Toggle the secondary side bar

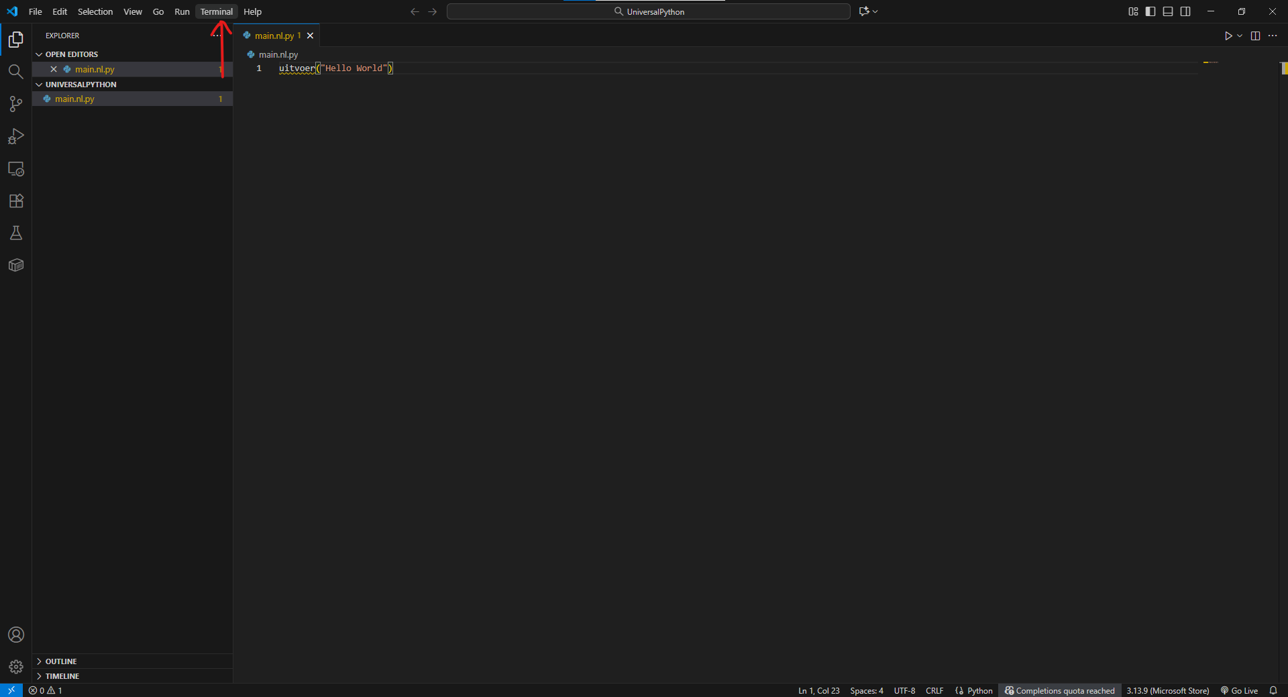[x=1185, y=11]
